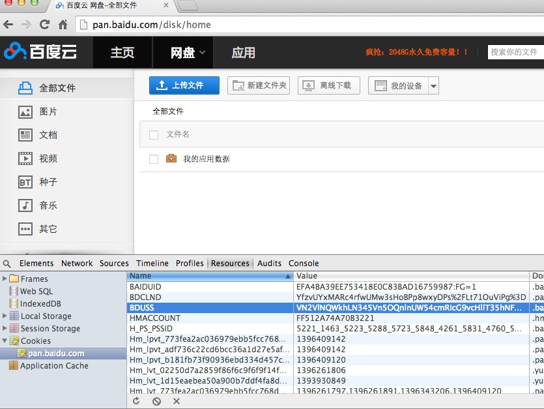Go back with the browser back arrow

[8, 24]
